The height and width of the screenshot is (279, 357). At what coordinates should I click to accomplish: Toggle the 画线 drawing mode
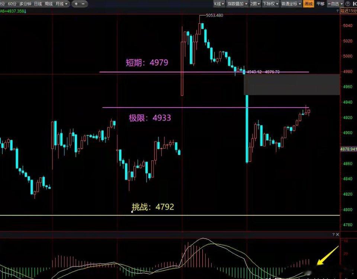[x=309, y=4]
